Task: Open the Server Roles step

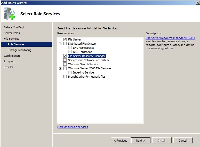Action: point(12,33)
